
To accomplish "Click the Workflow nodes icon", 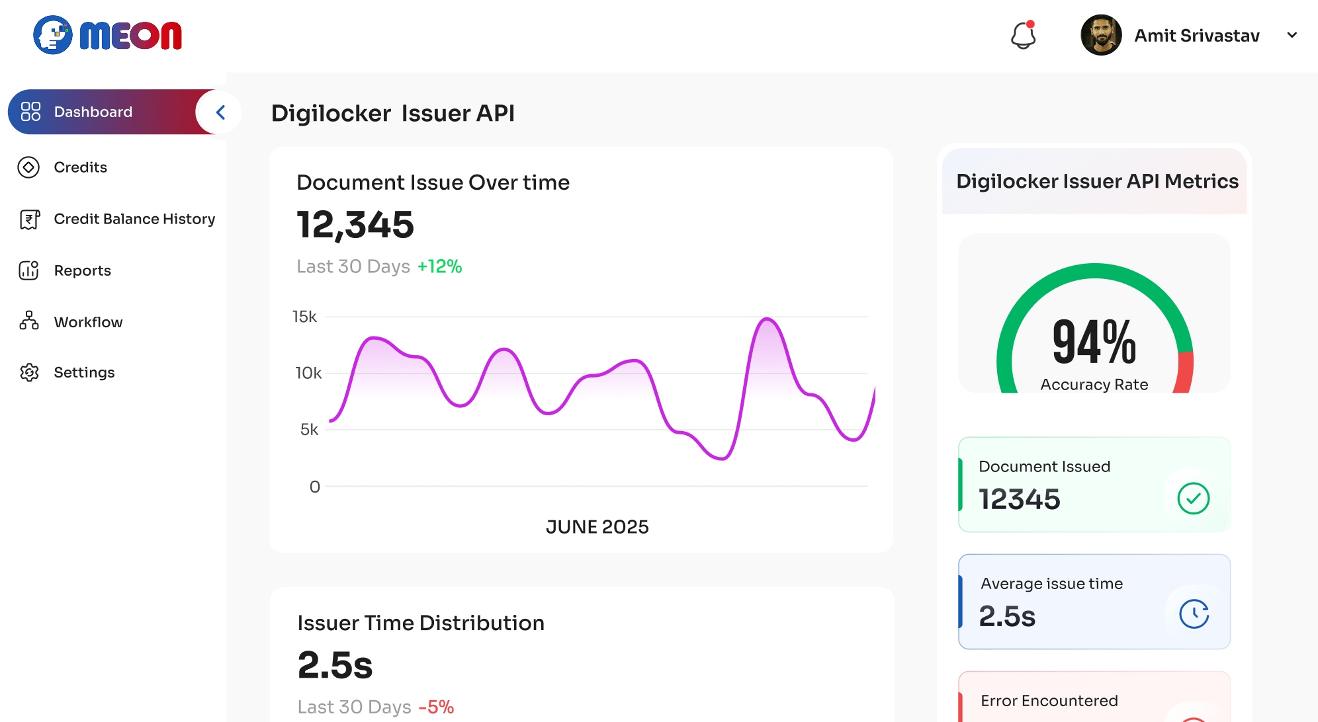I will coord(29,321).
